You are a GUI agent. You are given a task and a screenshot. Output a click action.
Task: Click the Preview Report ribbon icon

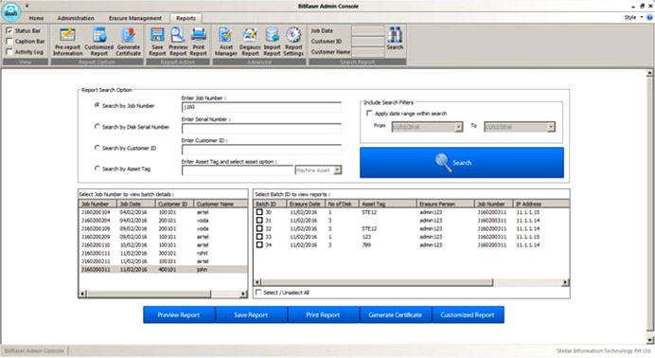pyautogui.click(x=178, y=42)
